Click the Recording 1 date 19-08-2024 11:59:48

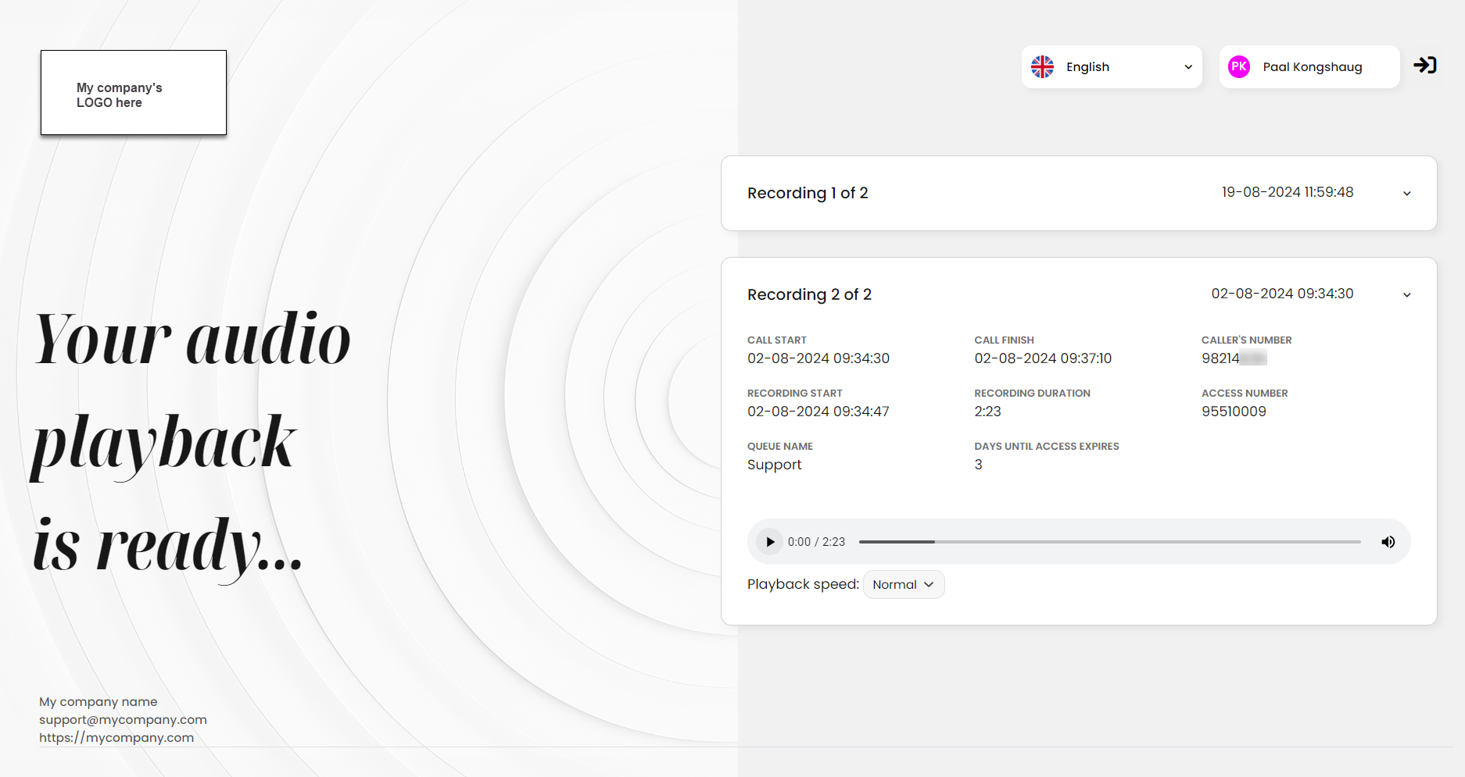point(1288,192)
